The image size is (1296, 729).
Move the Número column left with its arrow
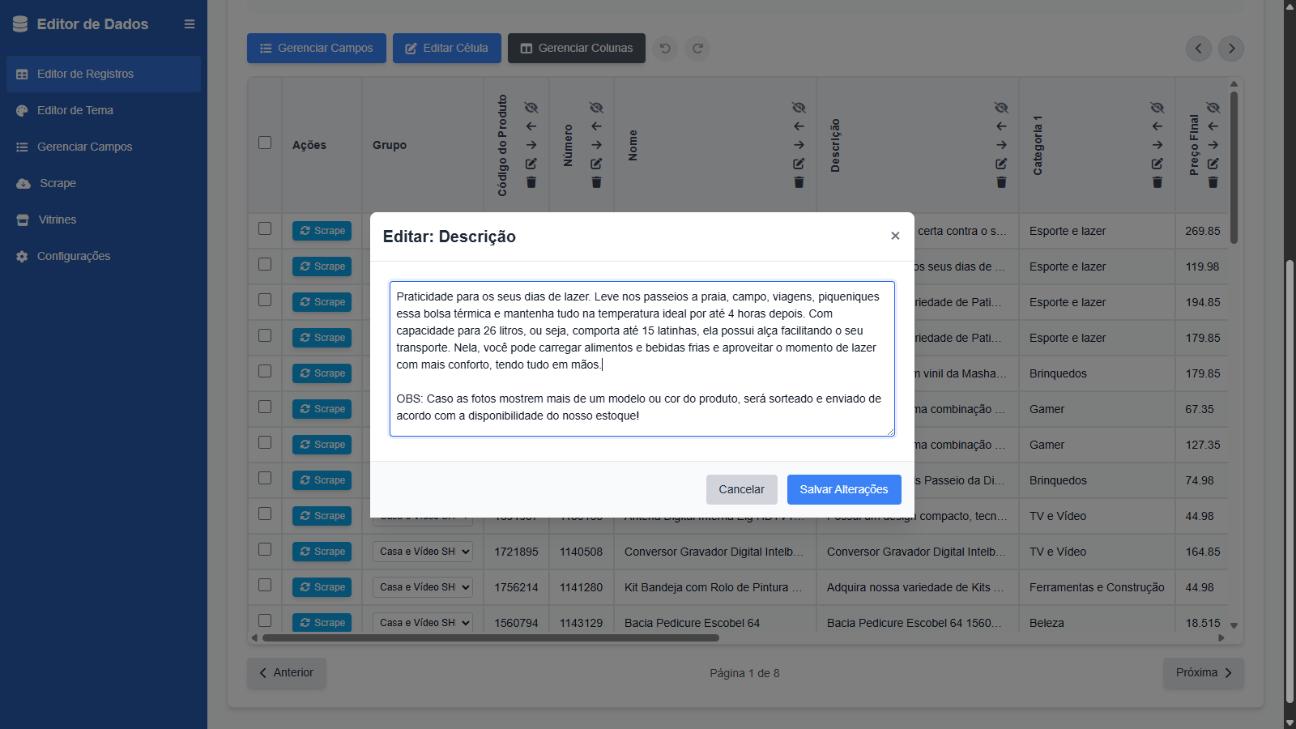[x=596, y=126]
